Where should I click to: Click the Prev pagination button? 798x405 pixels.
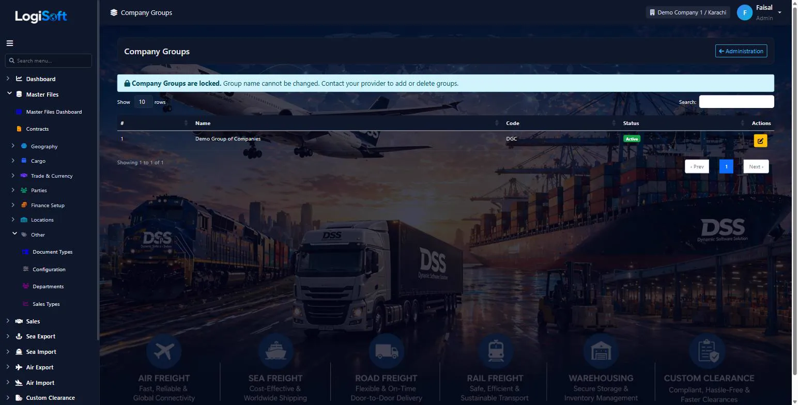697,166
